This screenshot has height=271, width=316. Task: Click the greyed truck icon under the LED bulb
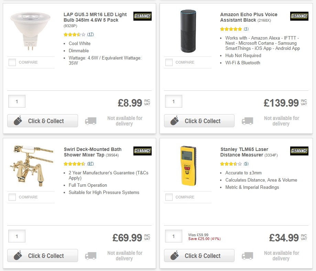point(91,121)
